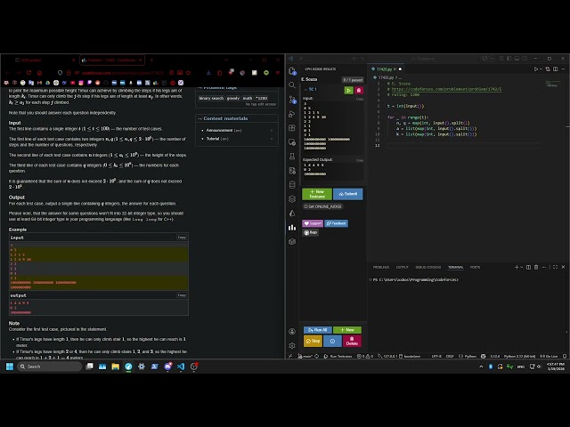Open database icon in activity bar
The height and width of the screenshot is (427, 570).
(292, 184)
